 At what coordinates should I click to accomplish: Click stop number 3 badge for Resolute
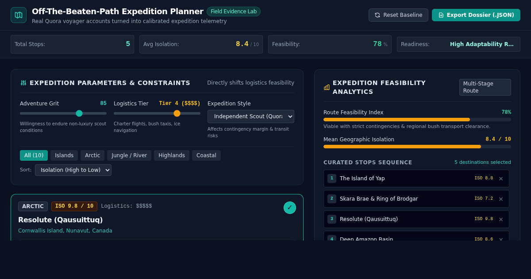(x=332, y=219)
